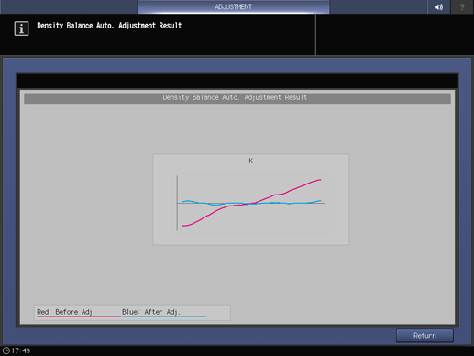Click the pink legend line under Red
This screenshot has height=356, width=474.
(x=79, y=317)
